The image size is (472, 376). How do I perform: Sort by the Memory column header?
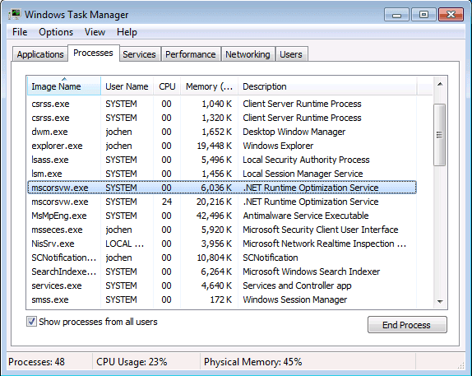click(x=209, y=86)
